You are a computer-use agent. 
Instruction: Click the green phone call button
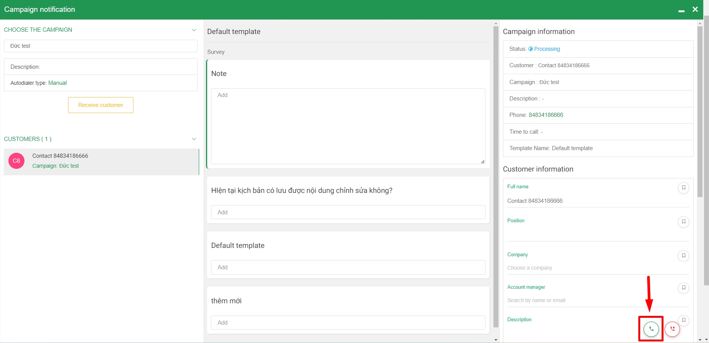651,329
